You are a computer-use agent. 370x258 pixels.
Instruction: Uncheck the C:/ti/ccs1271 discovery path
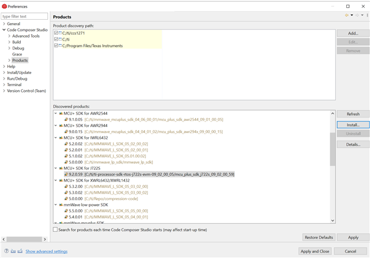(55, 33)
